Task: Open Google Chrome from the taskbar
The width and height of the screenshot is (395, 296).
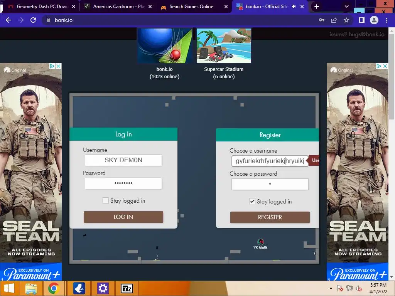Action: point(53,288)
